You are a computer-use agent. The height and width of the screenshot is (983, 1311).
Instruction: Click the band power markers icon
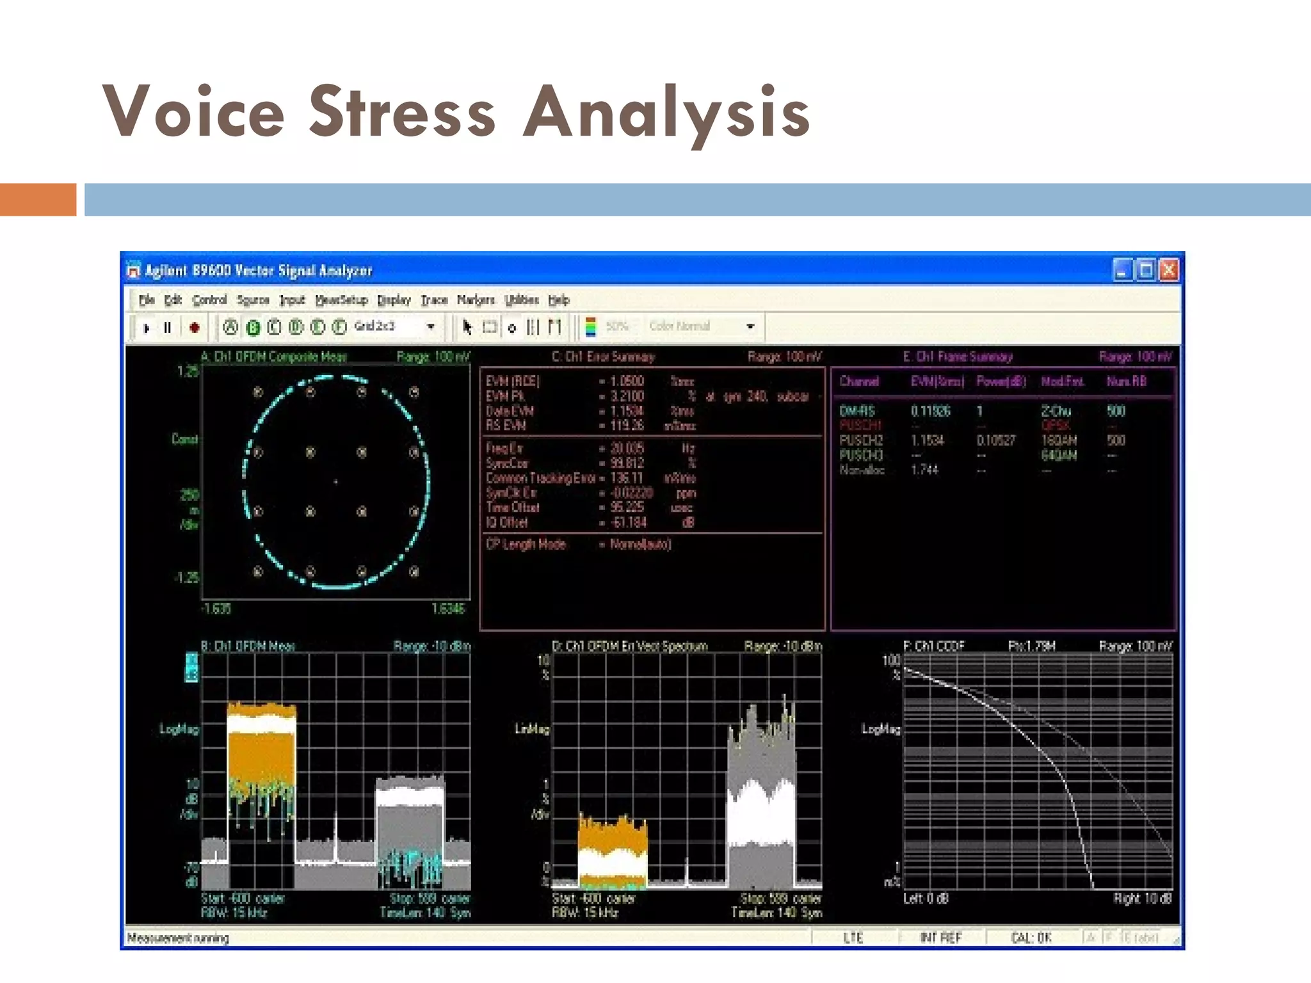(533, 328)
